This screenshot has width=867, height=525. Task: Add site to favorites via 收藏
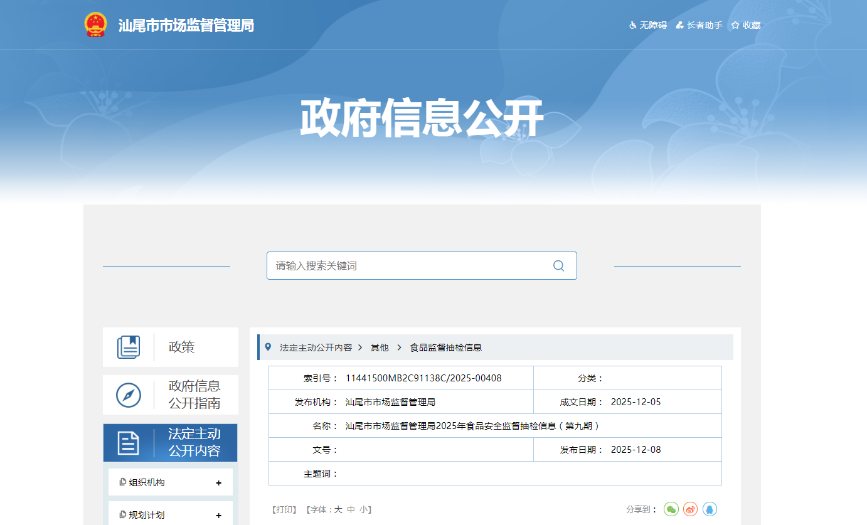746,25
